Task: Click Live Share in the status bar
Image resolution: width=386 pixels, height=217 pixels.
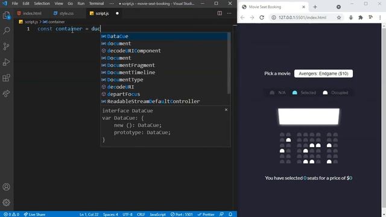Action: (x=34, y=215)
